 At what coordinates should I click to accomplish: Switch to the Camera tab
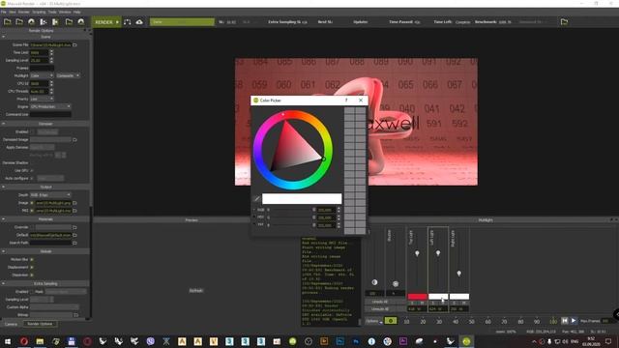click(x=11, y=324)
